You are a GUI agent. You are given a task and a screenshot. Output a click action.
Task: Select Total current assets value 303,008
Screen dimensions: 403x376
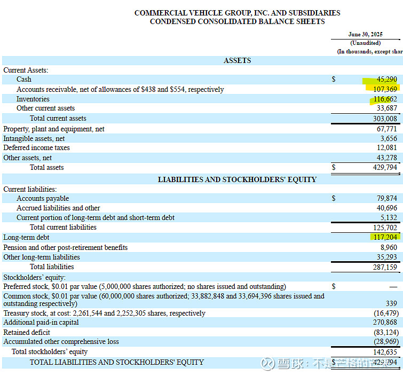(385, 119)
